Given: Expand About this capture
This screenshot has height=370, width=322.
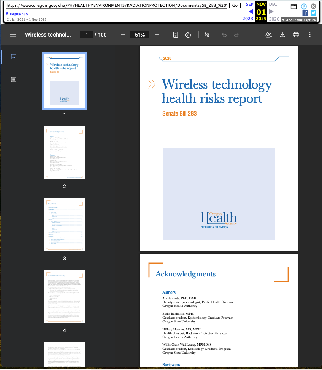Looking at the screenshot, I should 299,20.
